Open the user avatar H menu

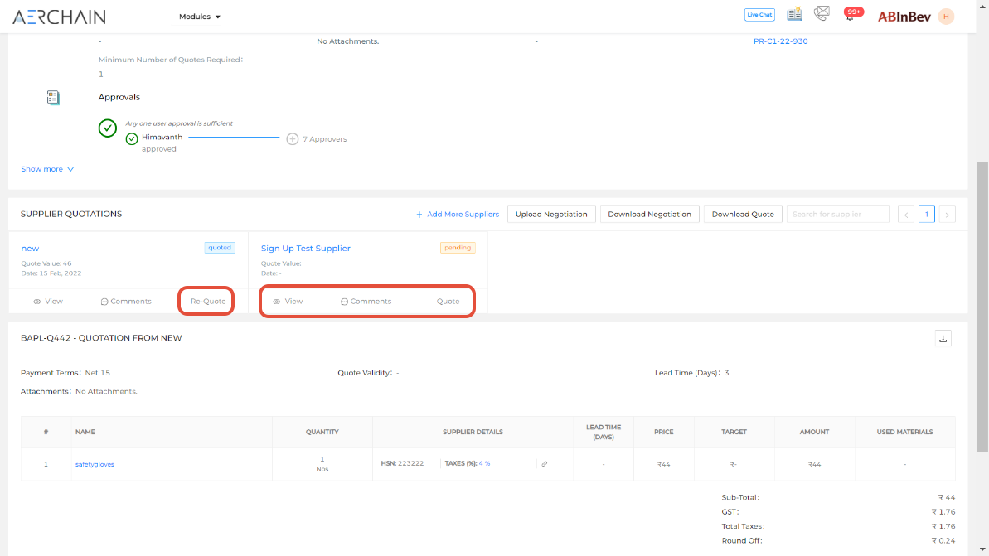(946, 17)
